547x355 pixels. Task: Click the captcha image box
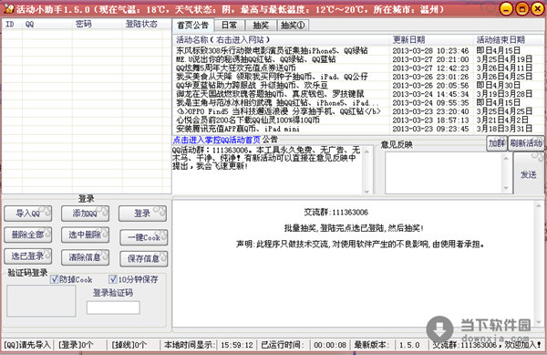(41, 301)
